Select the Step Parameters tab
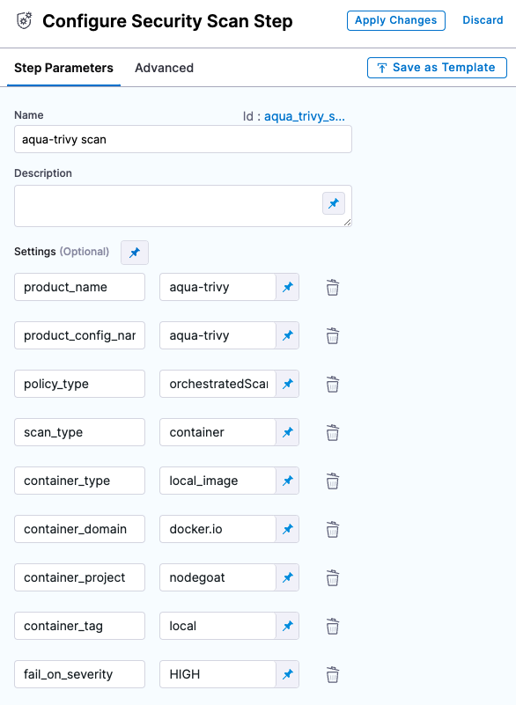The width and height of the screenshot is (516, 705). (63, 68)
